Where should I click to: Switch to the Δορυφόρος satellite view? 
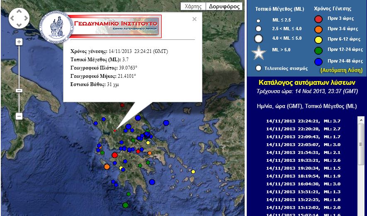point(224,6)
